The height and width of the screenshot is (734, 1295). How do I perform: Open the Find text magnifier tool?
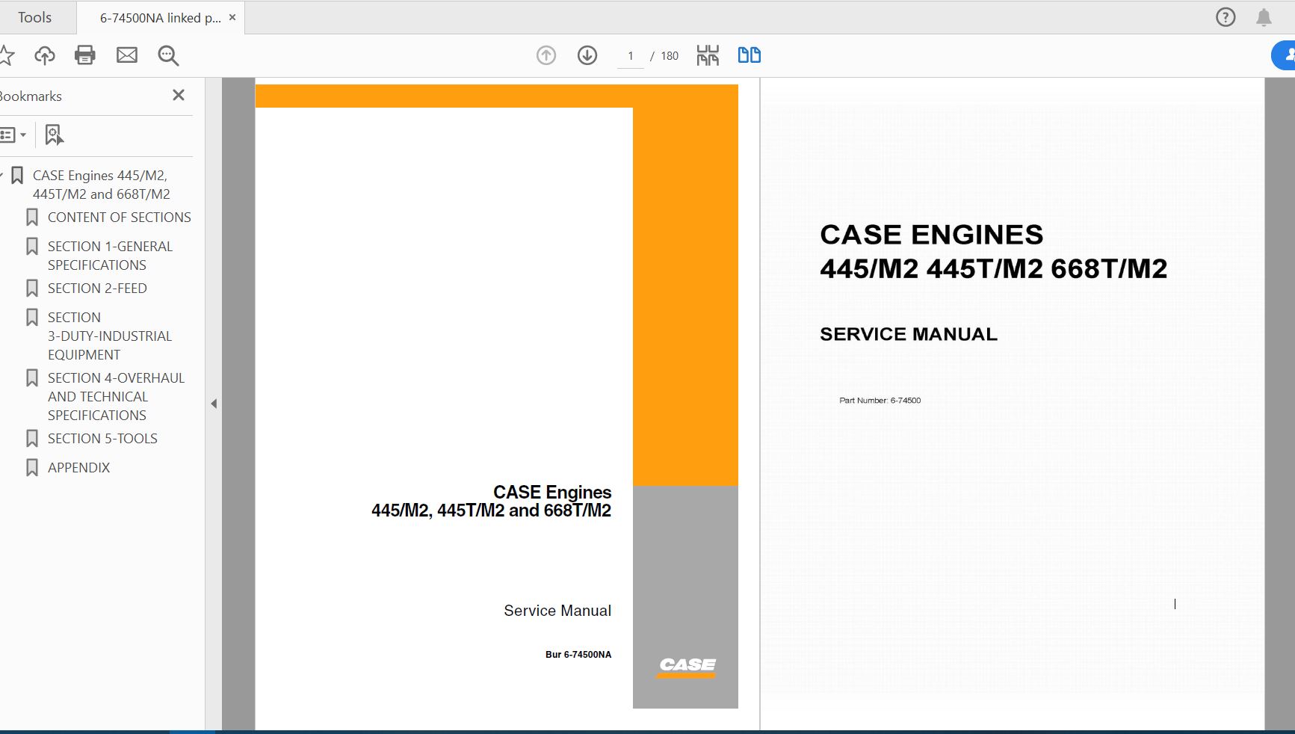168,55
